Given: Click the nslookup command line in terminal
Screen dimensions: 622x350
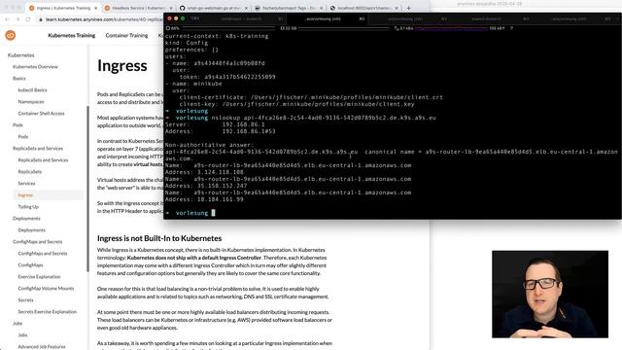Looking at the screenshot, I should (301, 118).
